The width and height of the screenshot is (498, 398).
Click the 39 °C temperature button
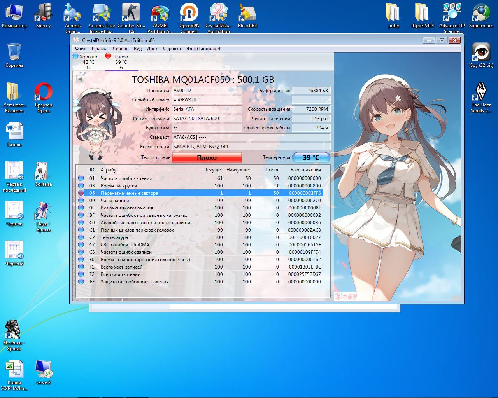pos(311,157)
